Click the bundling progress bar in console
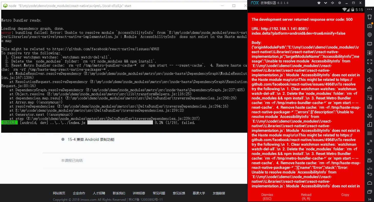Viewport: 374px width, 202px height. 120,123
